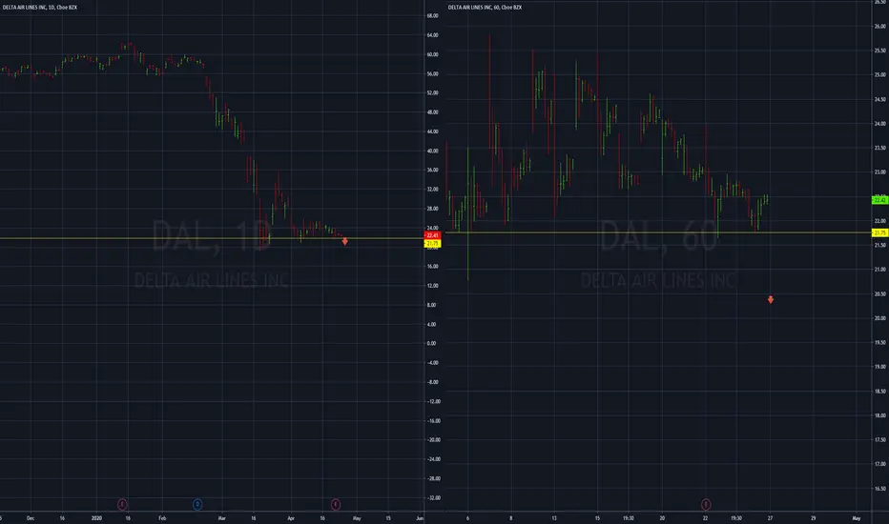Click the 20.00 level on 60-minute price axis
Screen dimensions: 889x524
[879, 318]
